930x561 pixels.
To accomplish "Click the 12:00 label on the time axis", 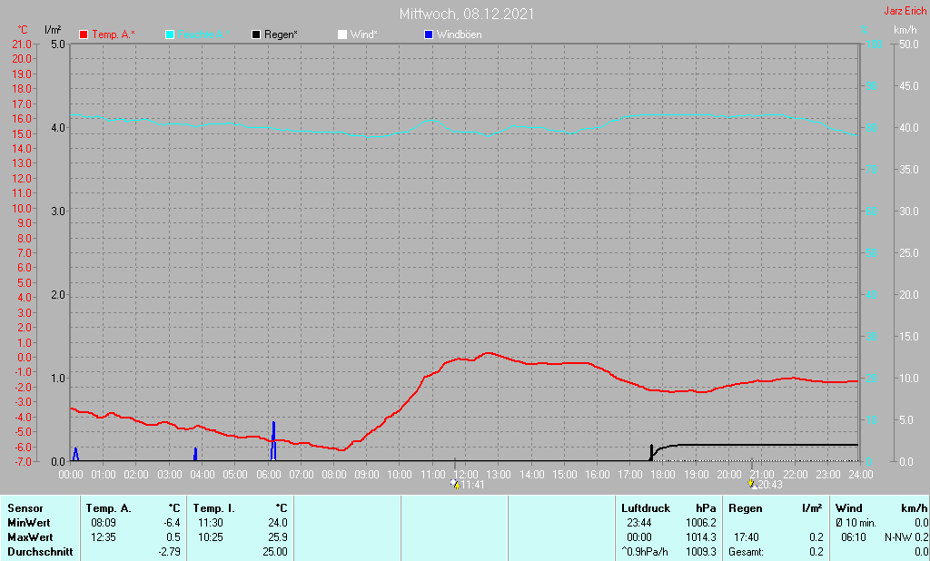I will click(466, 475).
